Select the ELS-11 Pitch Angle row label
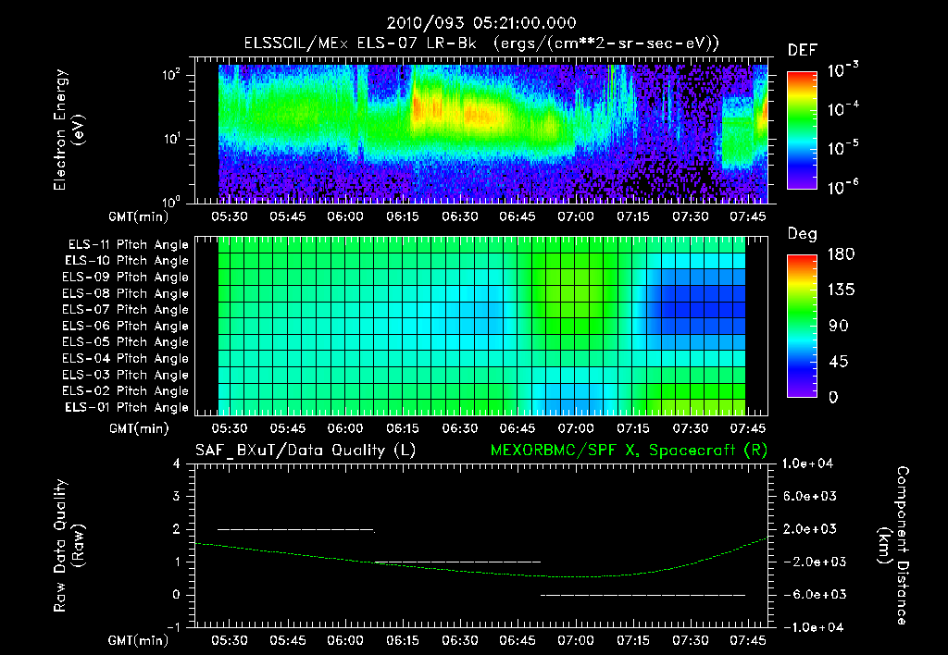 click(x=128, y=245)
